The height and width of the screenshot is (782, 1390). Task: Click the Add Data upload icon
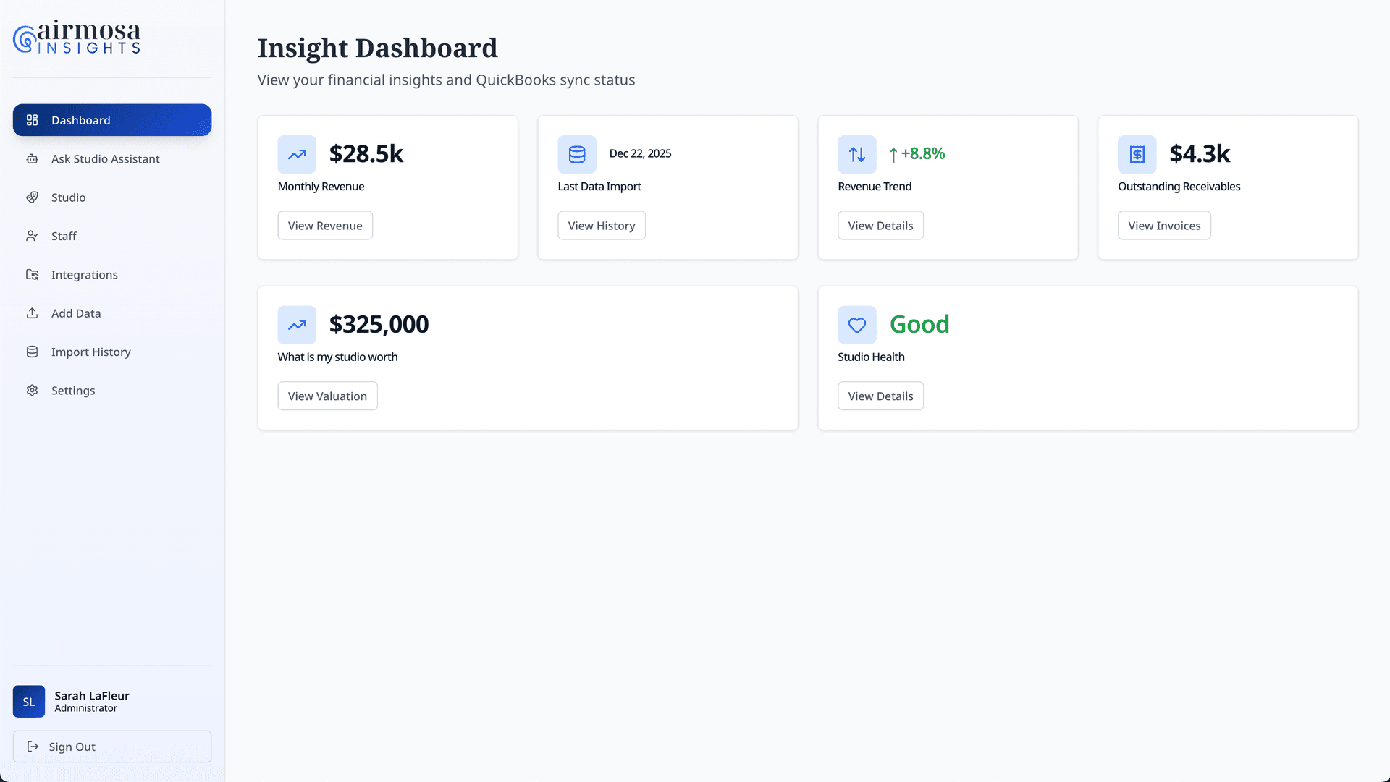[32, 313]
